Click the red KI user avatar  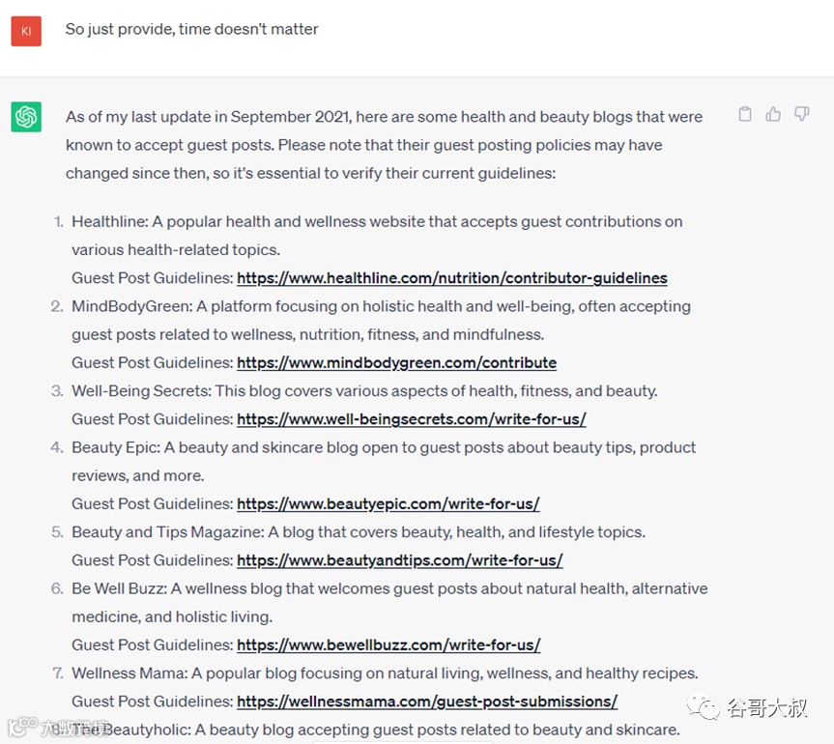tap(26, 31)
